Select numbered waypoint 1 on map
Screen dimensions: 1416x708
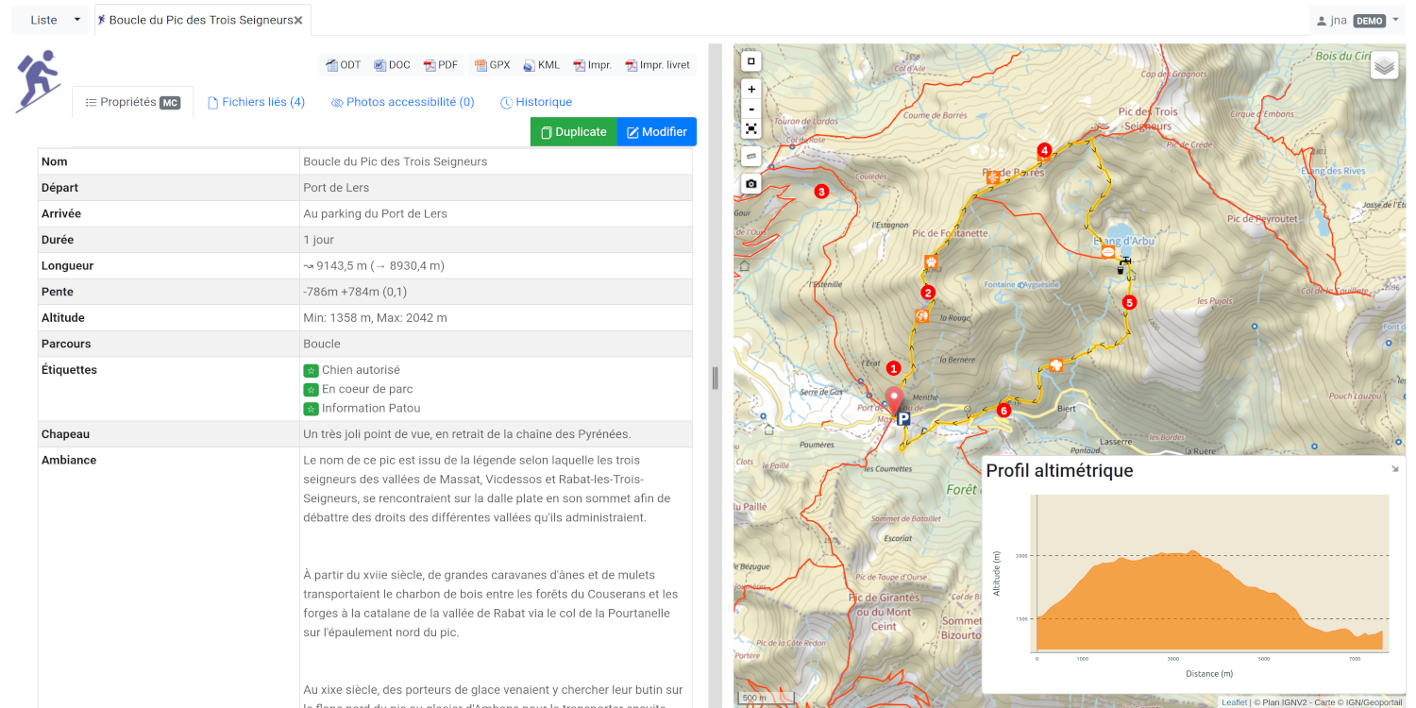[x=893, y=368]
